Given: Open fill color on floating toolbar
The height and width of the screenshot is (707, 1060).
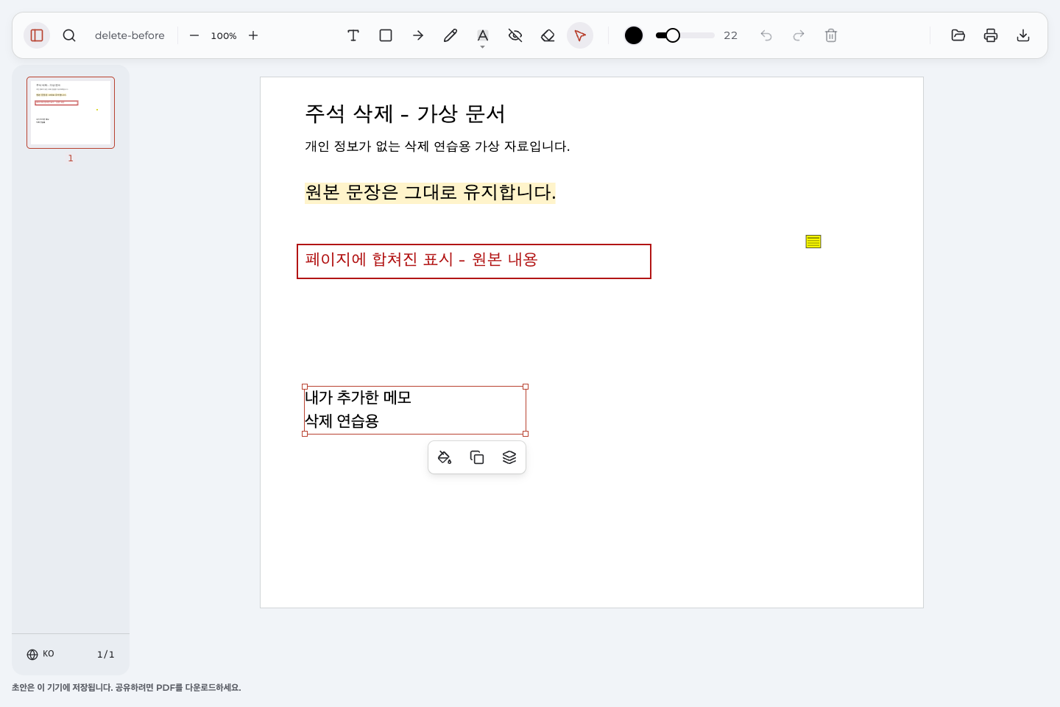Looking at the screenshot, I should point(445,457).
